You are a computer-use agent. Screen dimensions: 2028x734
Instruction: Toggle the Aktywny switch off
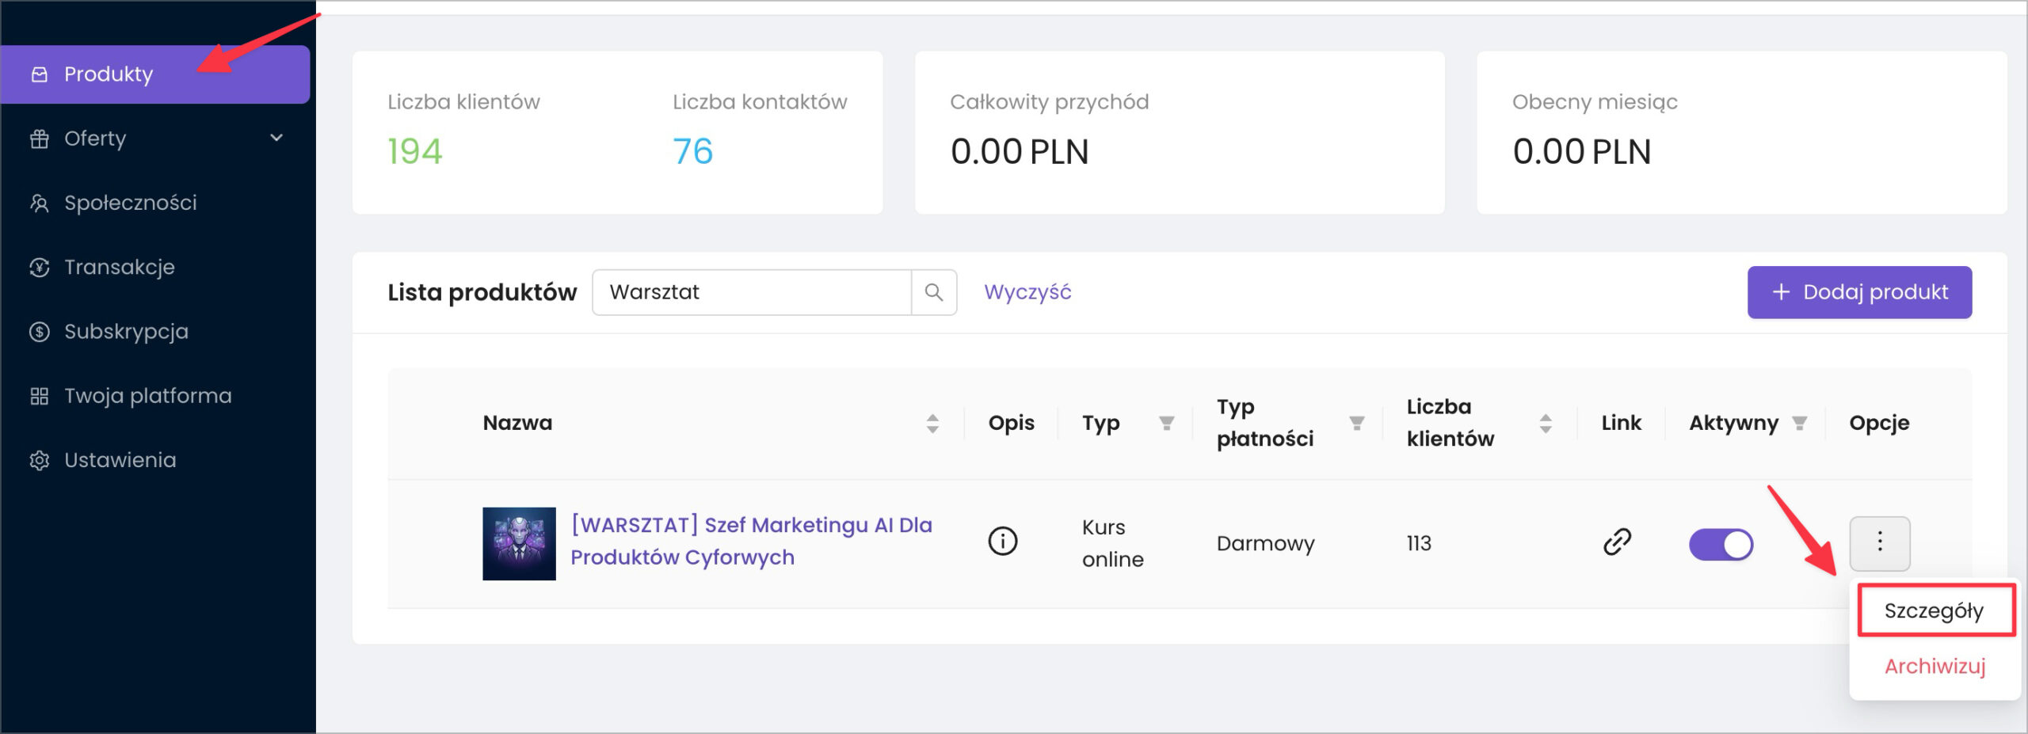tap(1721, 544)
